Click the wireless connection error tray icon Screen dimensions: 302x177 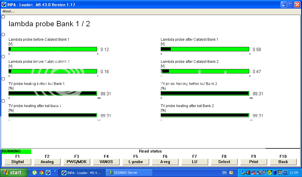click(x=259, y=173)
